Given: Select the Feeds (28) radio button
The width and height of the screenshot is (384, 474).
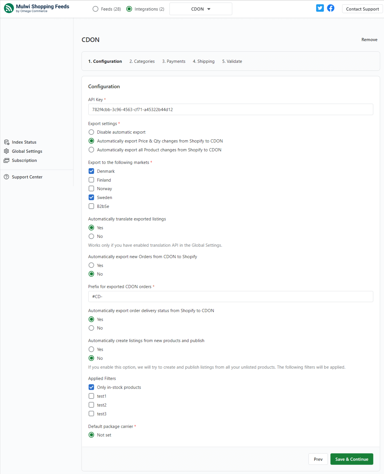Looking at the screenshot, I should pos(95,9).
